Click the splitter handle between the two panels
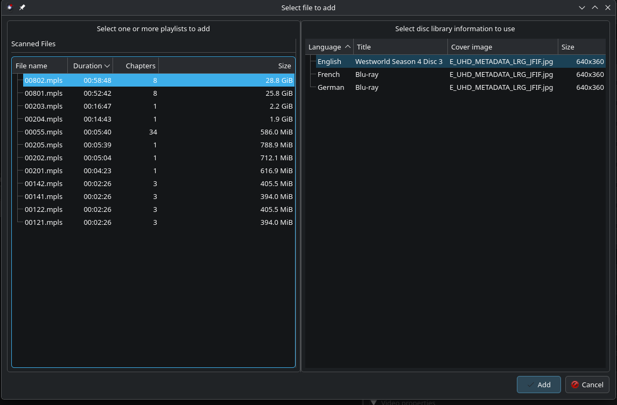This screenshot has width=617, height=405. point(300,196)
